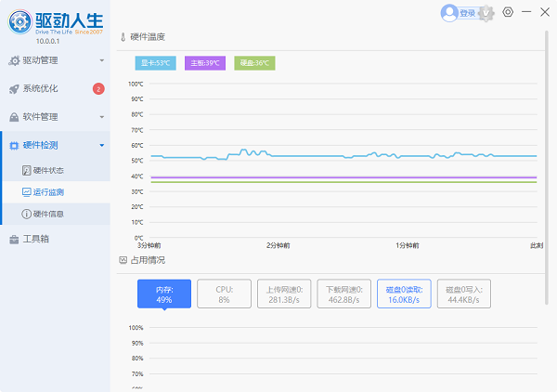The width and height of the screenshot is (557, 392).
Task: Click the purple 主板 39℃ legend swatch
Action: (205, 63)
